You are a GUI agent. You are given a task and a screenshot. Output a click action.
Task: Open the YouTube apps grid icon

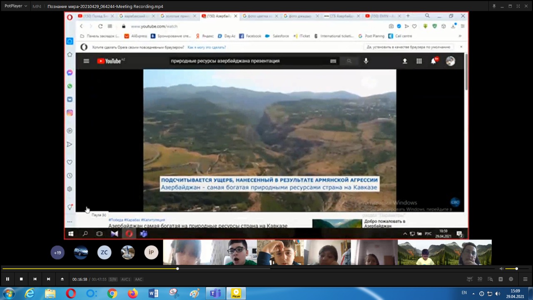[419, 61]
